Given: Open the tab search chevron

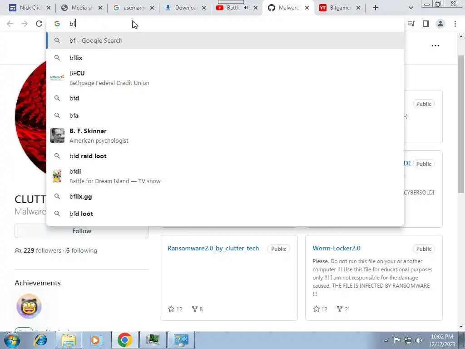Looking at the screenshot, I should click(x=411, y=8).
